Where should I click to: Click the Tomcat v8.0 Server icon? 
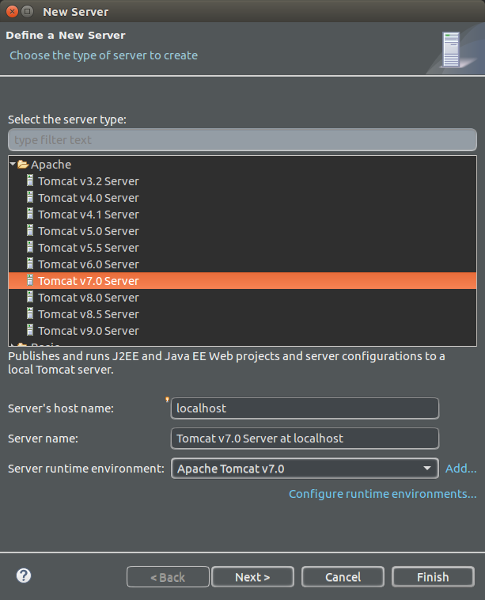coord(30,298)
